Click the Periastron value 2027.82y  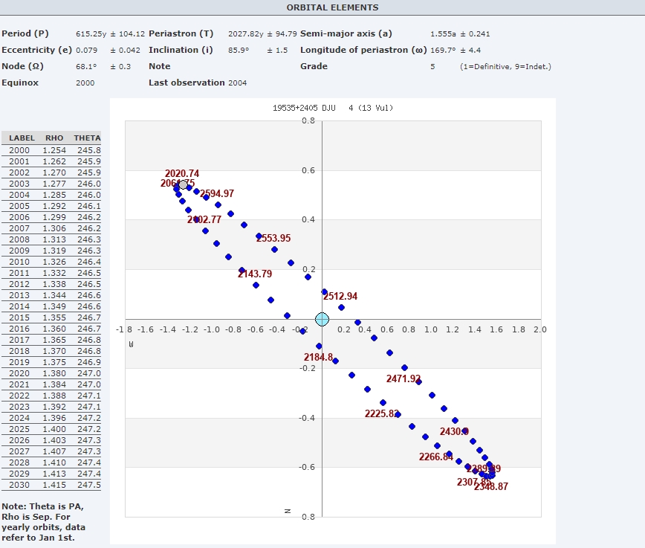pyautogui.click(x=245, y=33)
